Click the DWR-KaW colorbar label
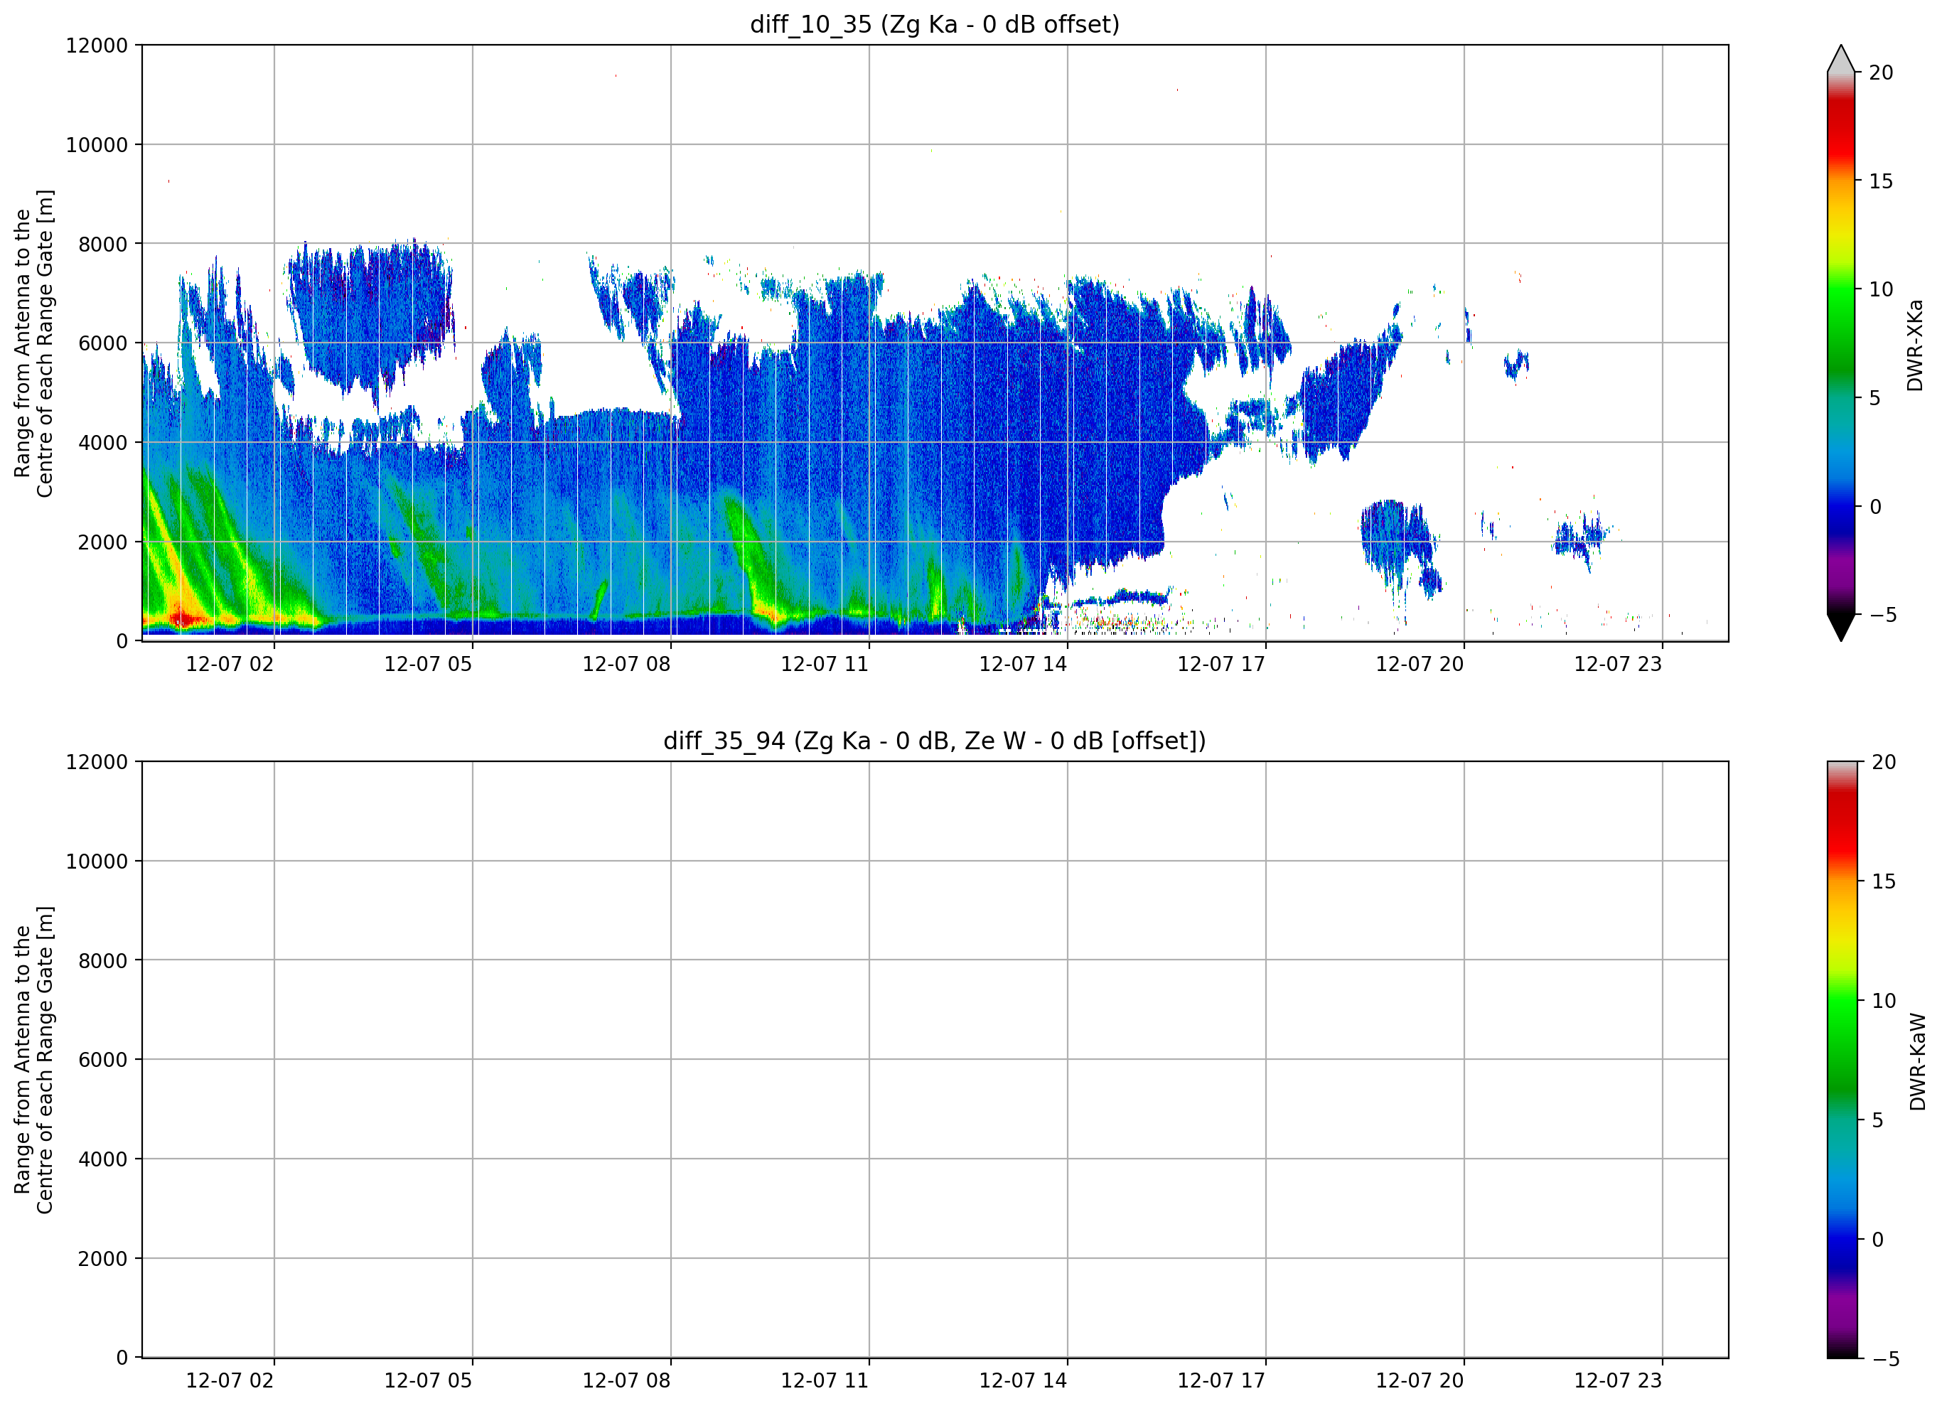Viewport: 1942px width, 1406px height. click(1917, 1062)
